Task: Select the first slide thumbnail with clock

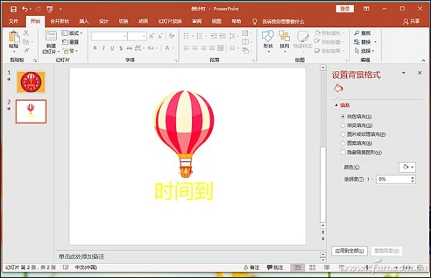Action: (x=31, y=82)
